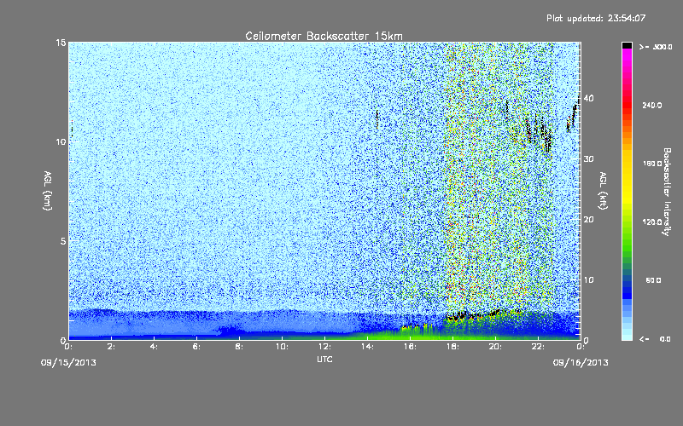Pick the dark blue band of the colorbar
The image size is (683, 426).
click(627, 289)
